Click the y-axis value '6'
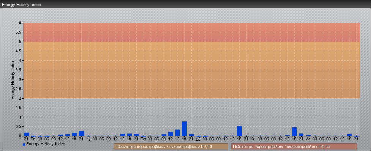Screen dimensions: 371x151 point(20,23)
